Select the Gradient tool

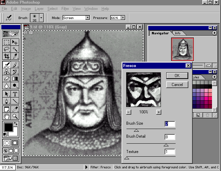(x=15, y=79)
